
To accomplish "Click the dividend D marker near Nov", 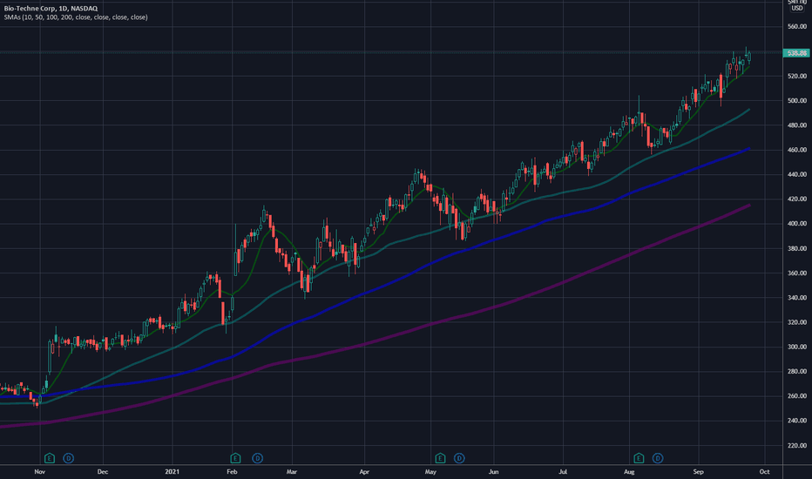I will pyautogui.click(x=68, y=458).
